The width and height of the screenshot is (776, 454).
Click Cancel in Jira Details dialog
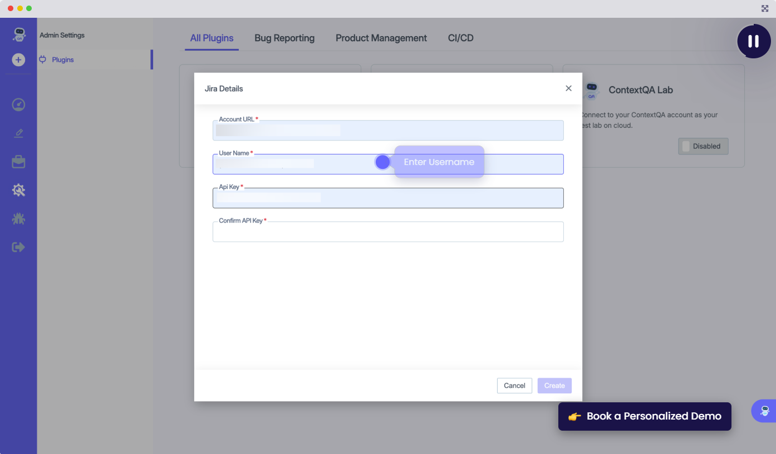click(x=514, y=386)
